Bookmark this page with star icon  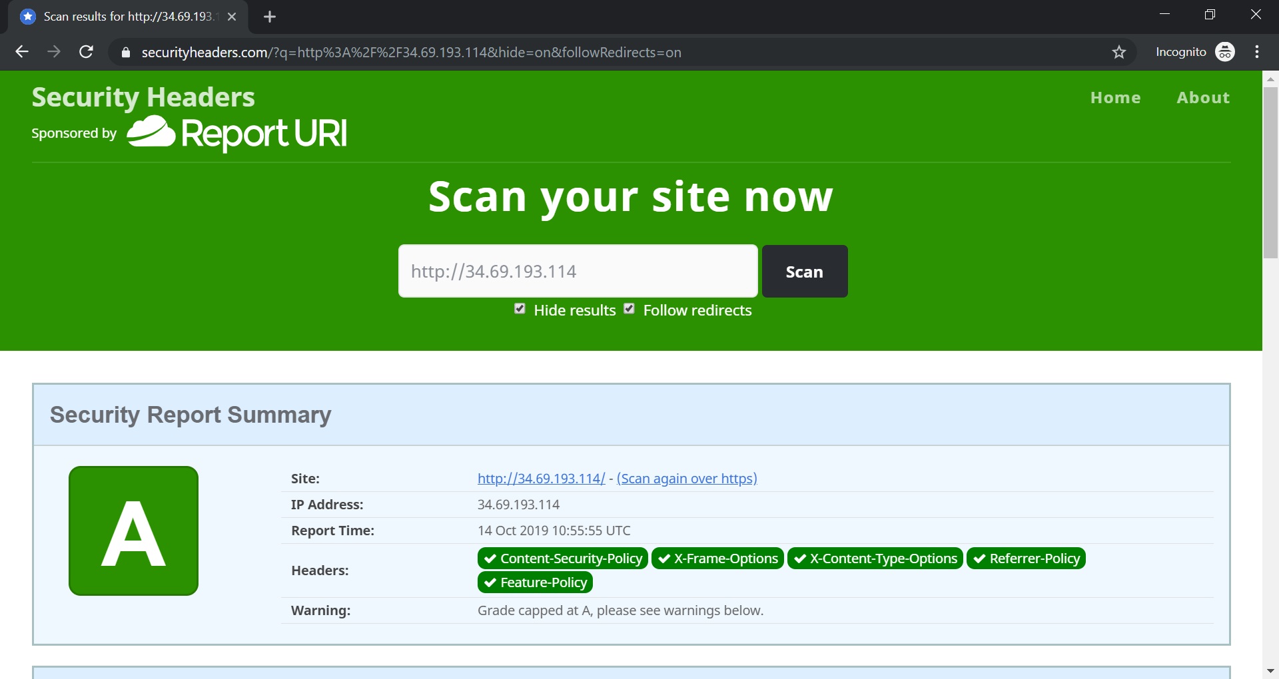[x=1119, y=52]
